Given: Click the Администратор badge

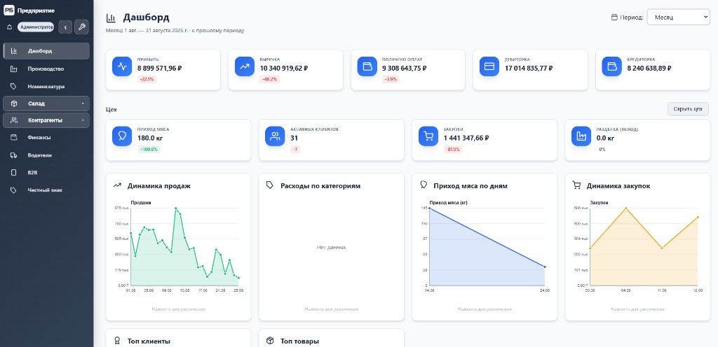Looking at the screenshot, I should click(36, 27).
